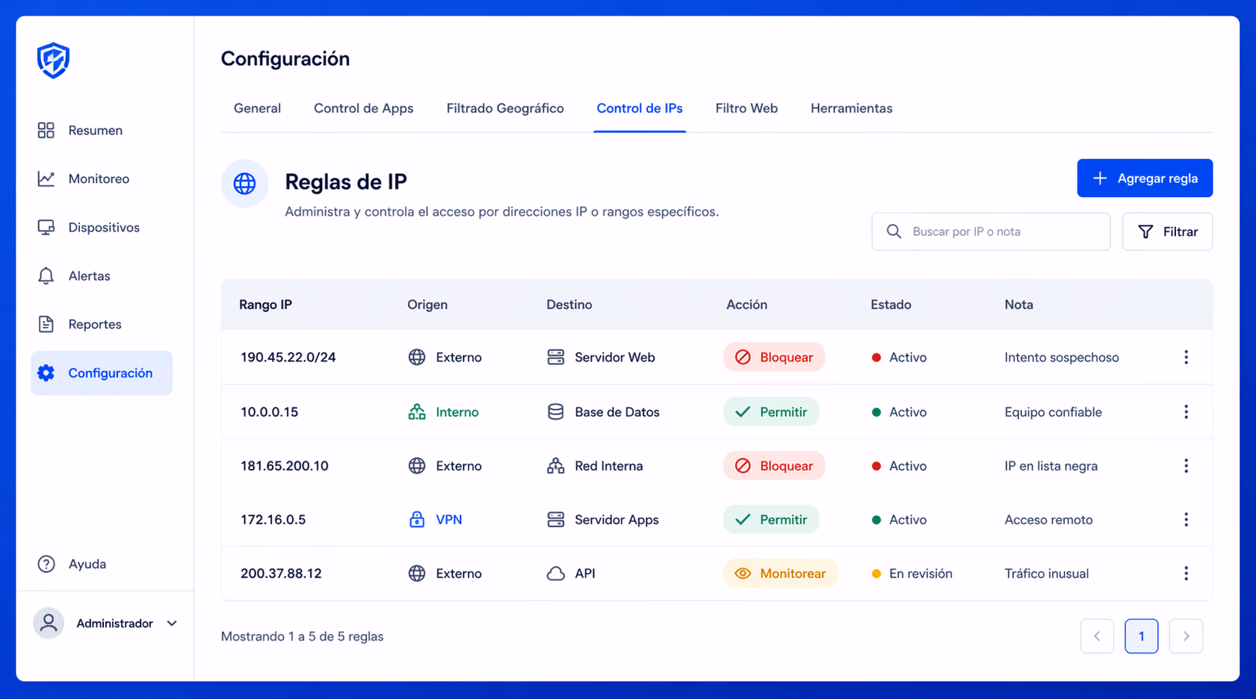Click the Alertas bell icon
Screen dimensions: 1256x699
[x=46, y=276]
